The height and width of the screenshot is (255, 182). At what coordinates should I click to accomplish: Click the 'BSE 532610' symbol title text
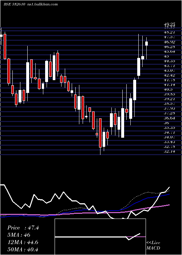(x=14, y=4)
